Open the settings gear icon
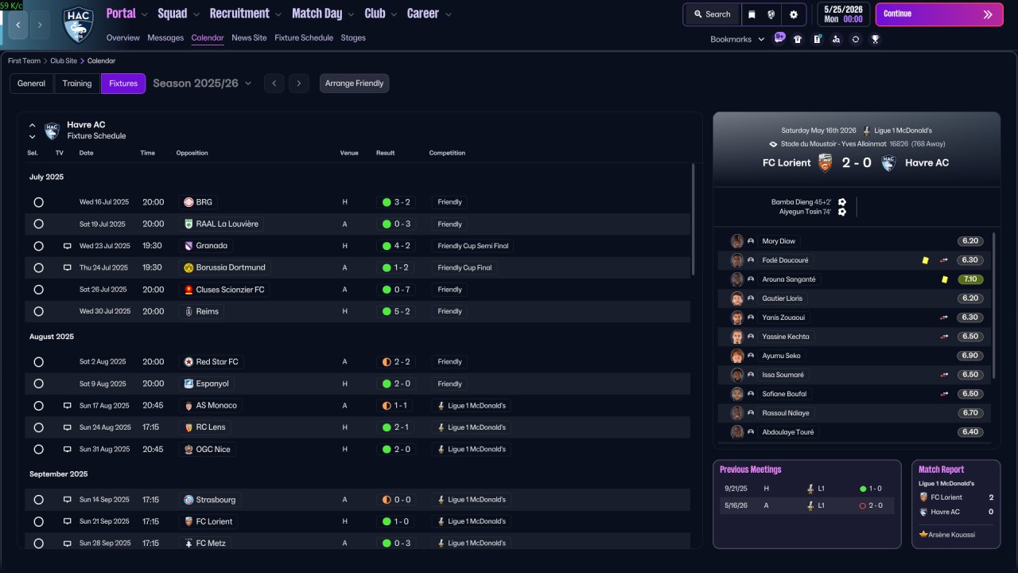Viewport: 1018px width, 573px height. point(794,14)
